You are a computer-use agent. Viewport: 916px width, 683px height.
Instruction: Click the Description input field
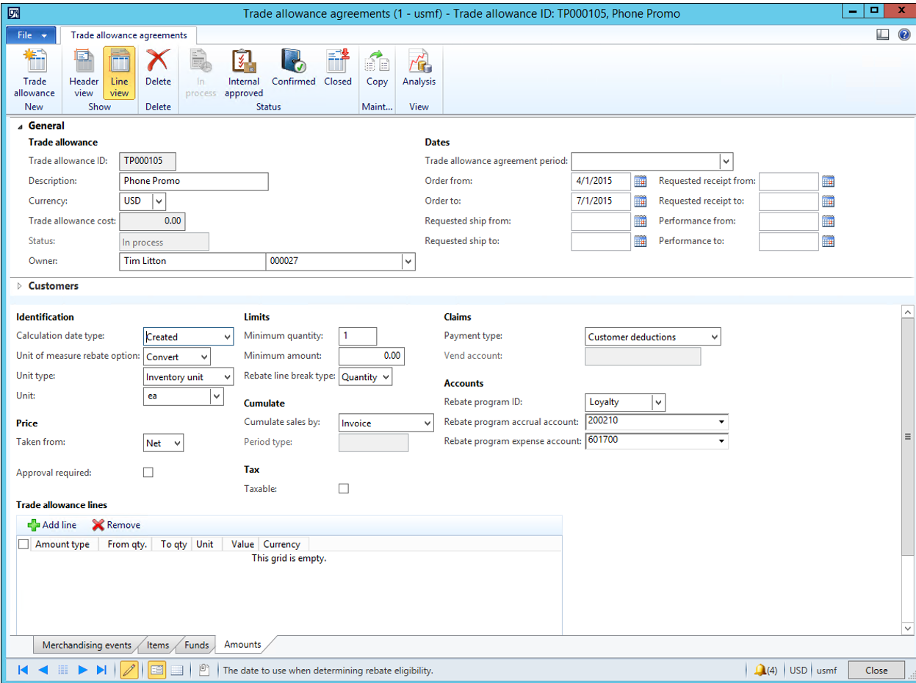point(193,181)
